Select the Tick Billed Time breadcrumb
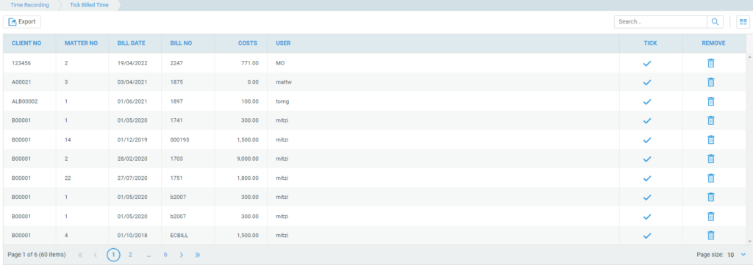Viewport: 753px width, 265px height. pos(89,5)
